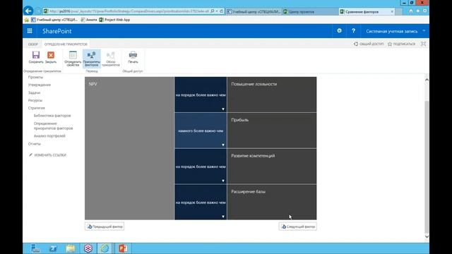Viewport: 452px width, 254px height.
Task: Click Повышение лояльности factor cell
Action: click(271, 95)
